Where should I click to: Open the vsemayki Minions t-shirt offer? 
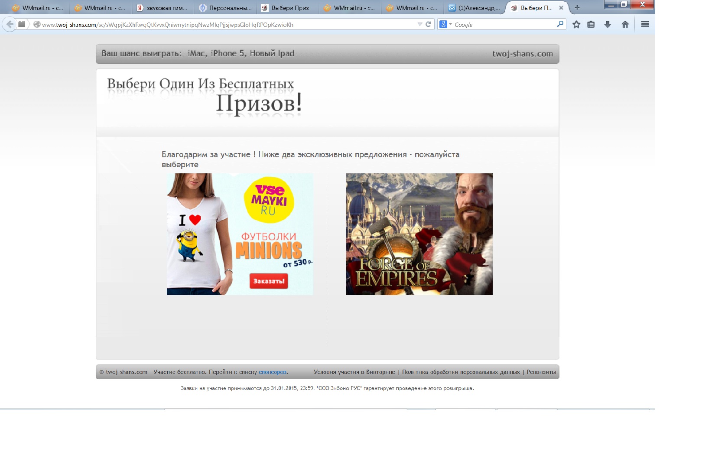point(240,234)
